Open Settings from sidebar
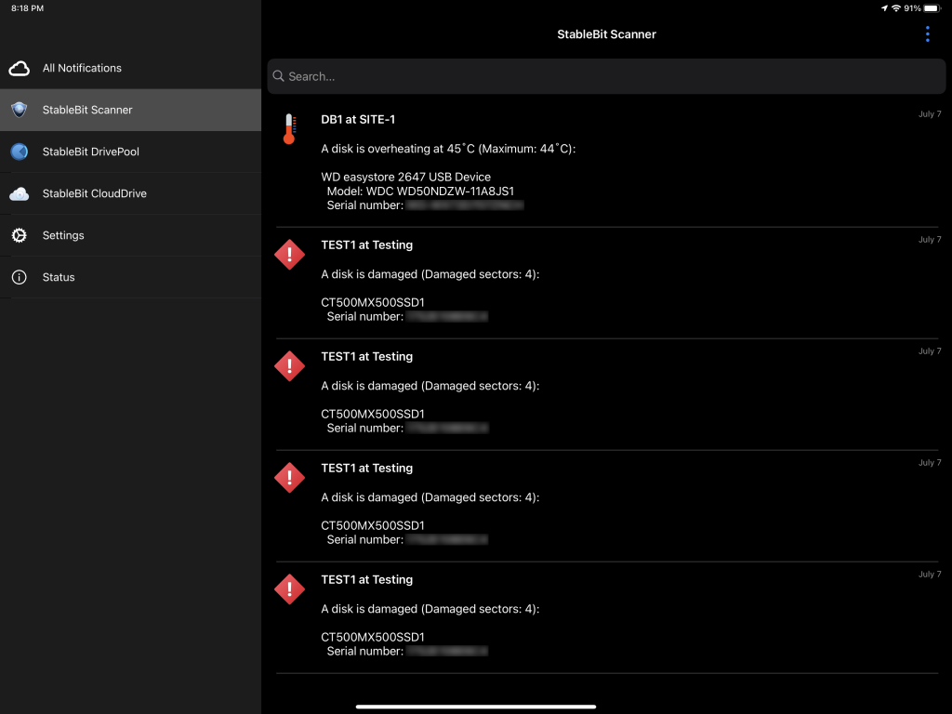The image size is (952, 714). [x=130, y=235]
